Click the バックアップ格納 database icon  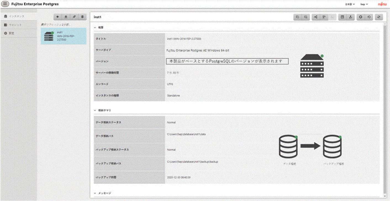[x=333, y=146]
